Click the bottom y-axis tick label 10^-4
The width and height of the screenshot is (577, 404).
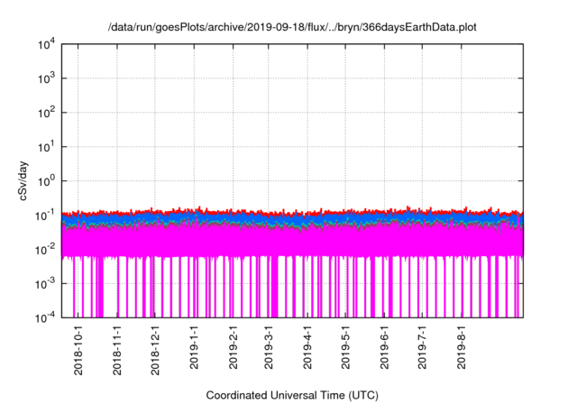46,317
